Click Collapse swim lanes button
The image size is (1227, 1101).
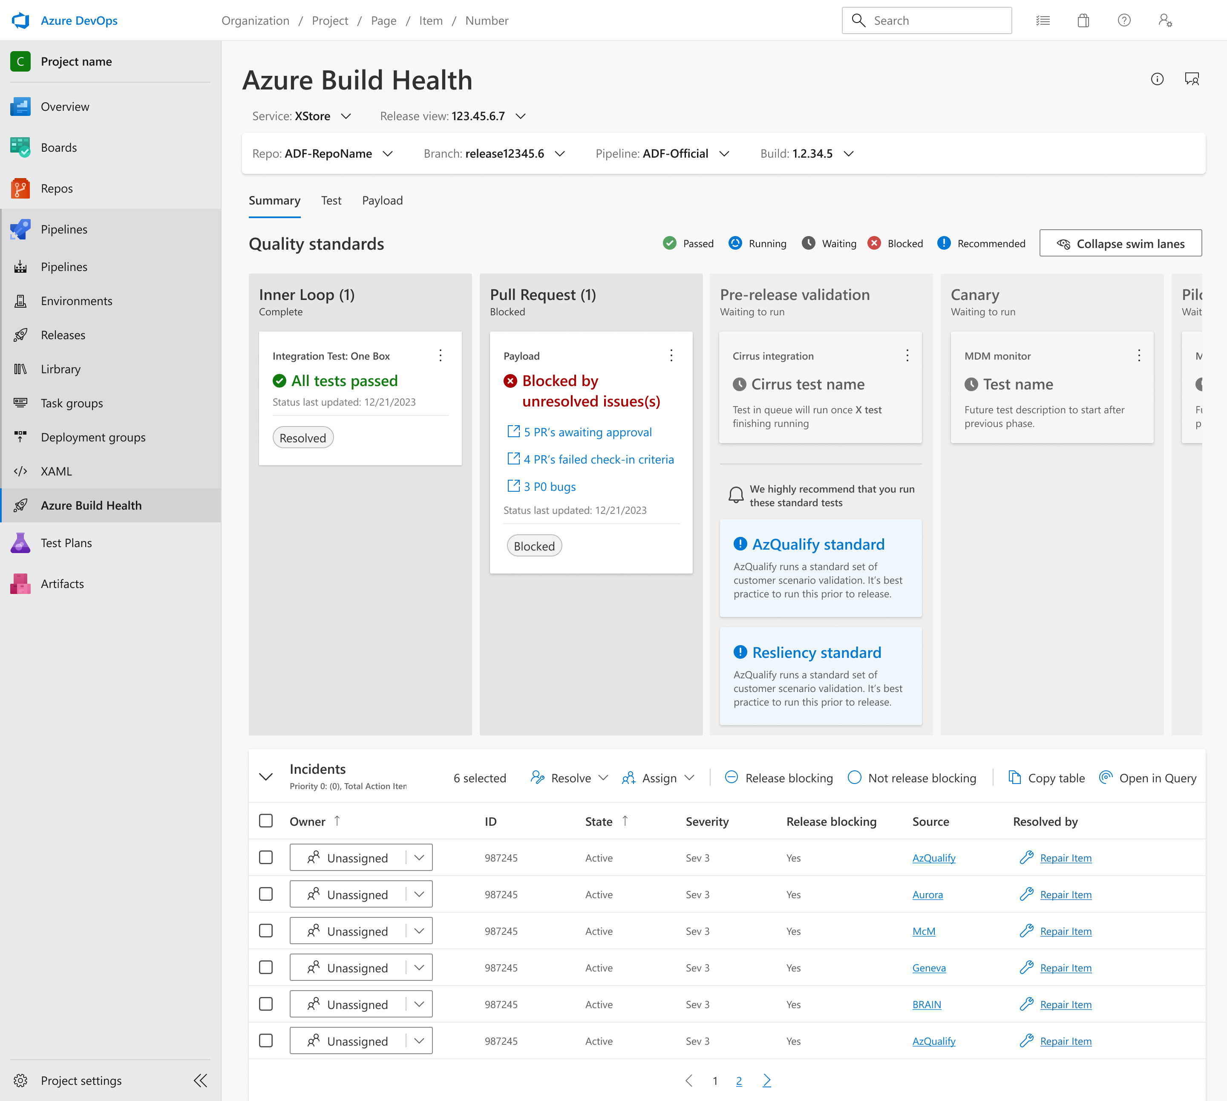coord(1120,243)
